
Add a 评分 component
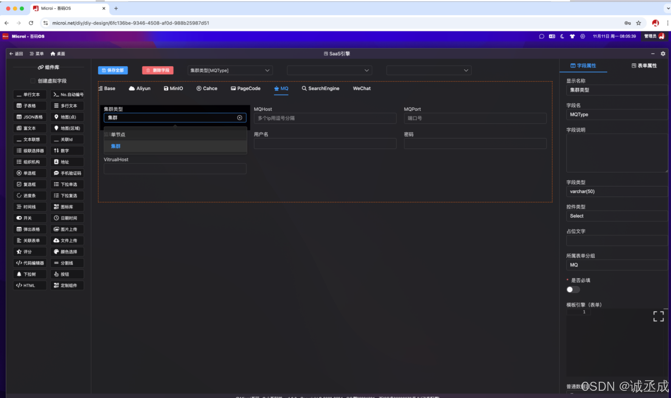coord(30,252)
